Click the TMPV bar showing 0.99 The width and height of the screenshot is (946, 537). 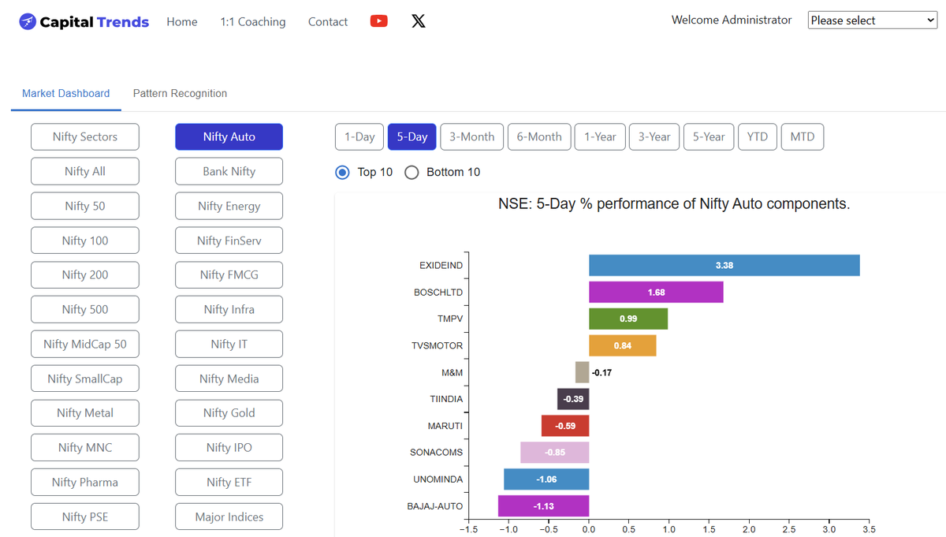coord(628,319)
